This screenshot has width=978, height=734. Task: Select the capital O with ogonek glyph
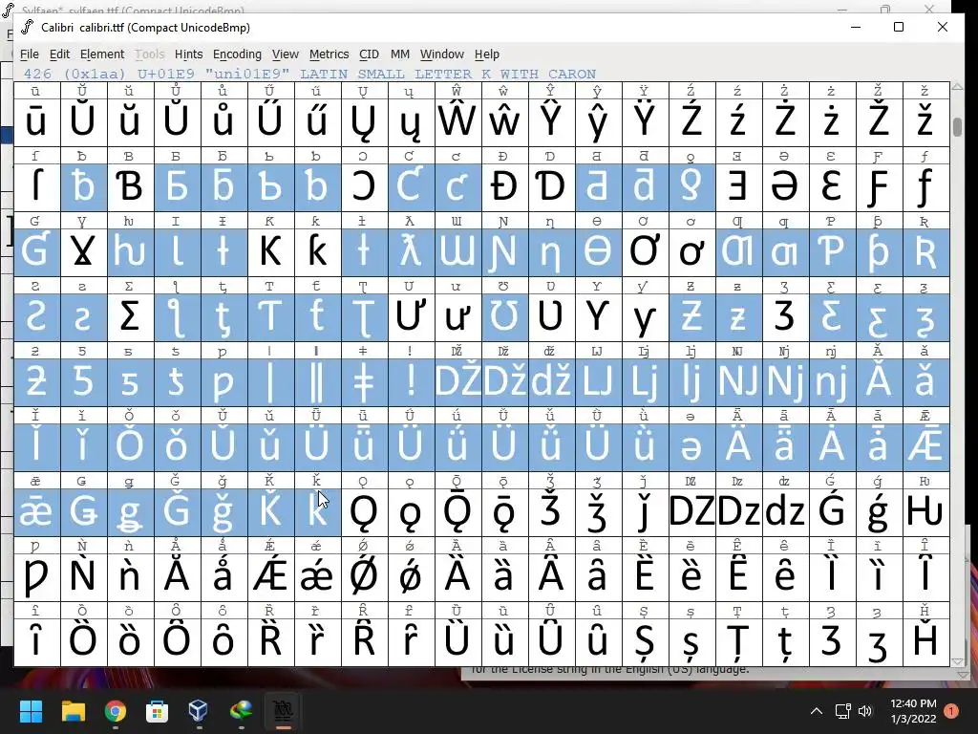(364, 512)
